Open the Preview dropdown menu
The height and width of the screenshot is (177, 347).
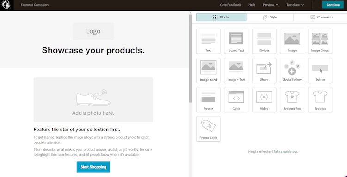(x=270, y=5)
